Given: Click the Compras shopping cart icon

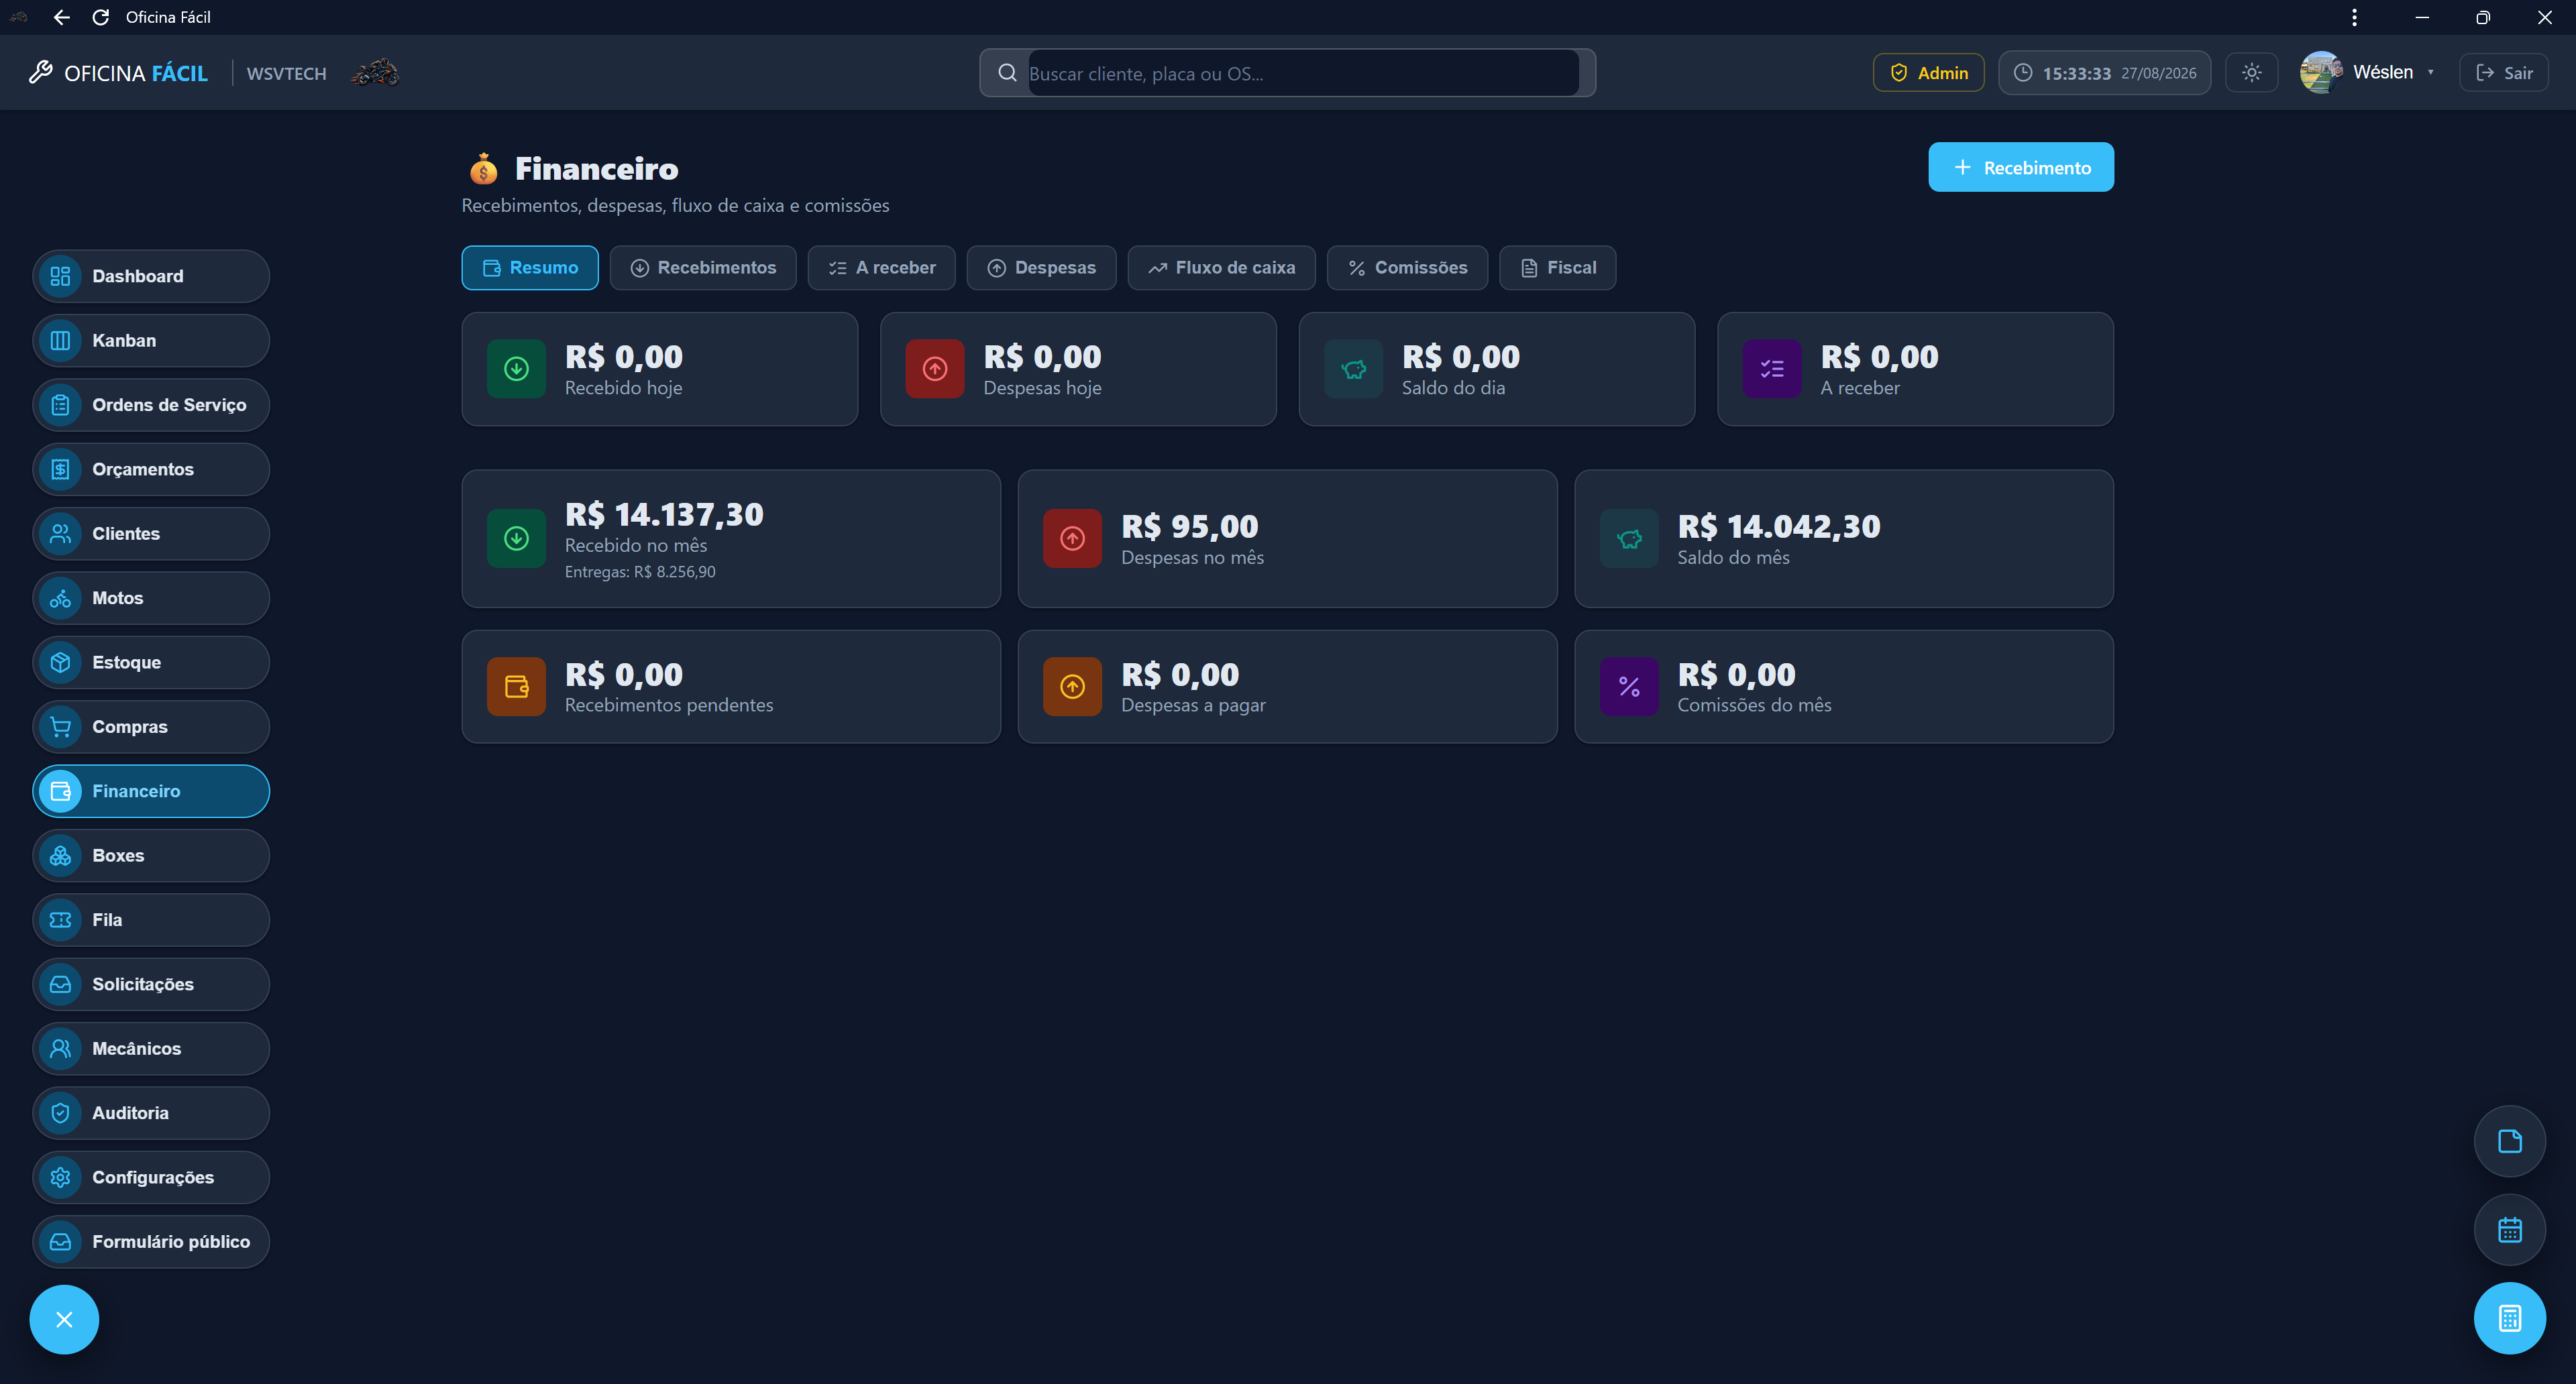Looking at the screenshot, I should click(60, 726).
